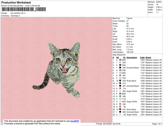Select the tan swatch in stop row 18
The width and height of the screenshot is (163, 126).
point(120,104)
